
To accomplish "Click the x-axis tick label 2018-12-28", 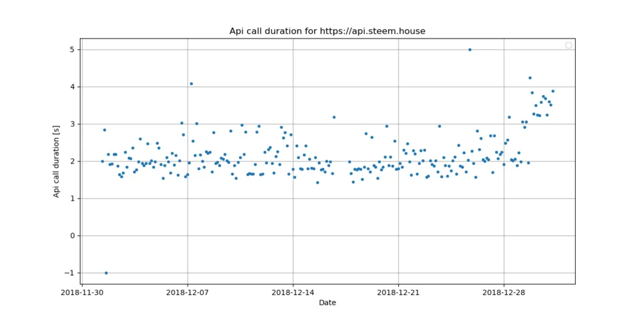I will [503, 292].
